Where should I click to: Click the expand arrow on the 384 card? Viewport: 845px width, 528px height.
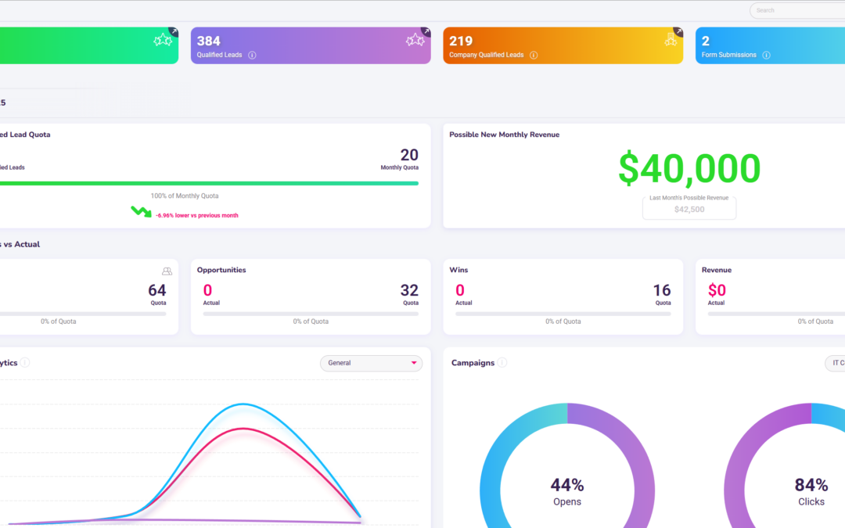(426, 31)
